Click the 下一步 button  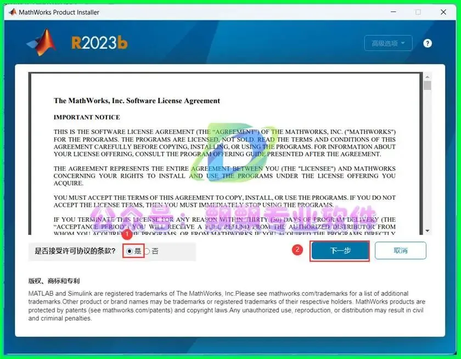coord(340,250)
